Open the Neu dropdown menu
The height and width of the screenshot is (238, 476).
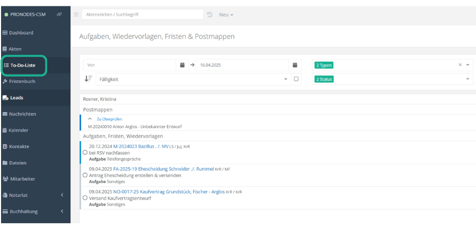226,14
